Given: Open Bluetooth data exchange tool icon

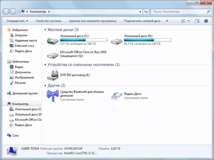Looking at the screenshot, I should click(x=53, y=96).
